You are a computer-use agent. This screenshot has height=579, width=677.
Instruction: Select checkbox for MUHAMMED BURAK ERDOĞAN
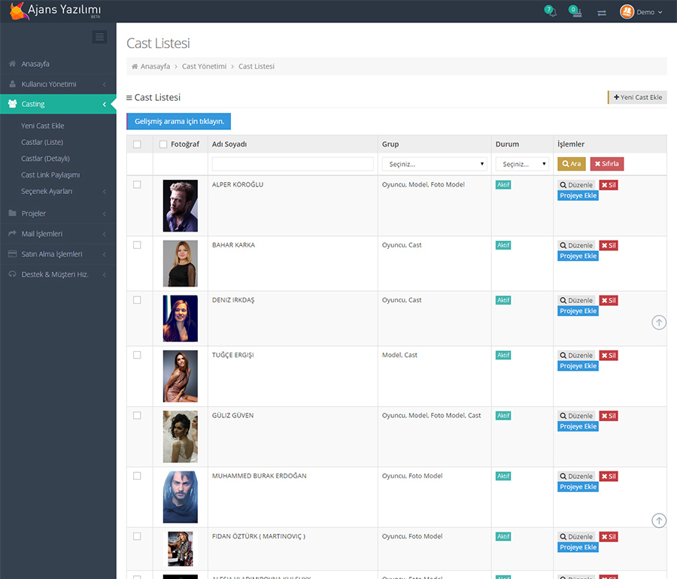(x=137, y=475)
